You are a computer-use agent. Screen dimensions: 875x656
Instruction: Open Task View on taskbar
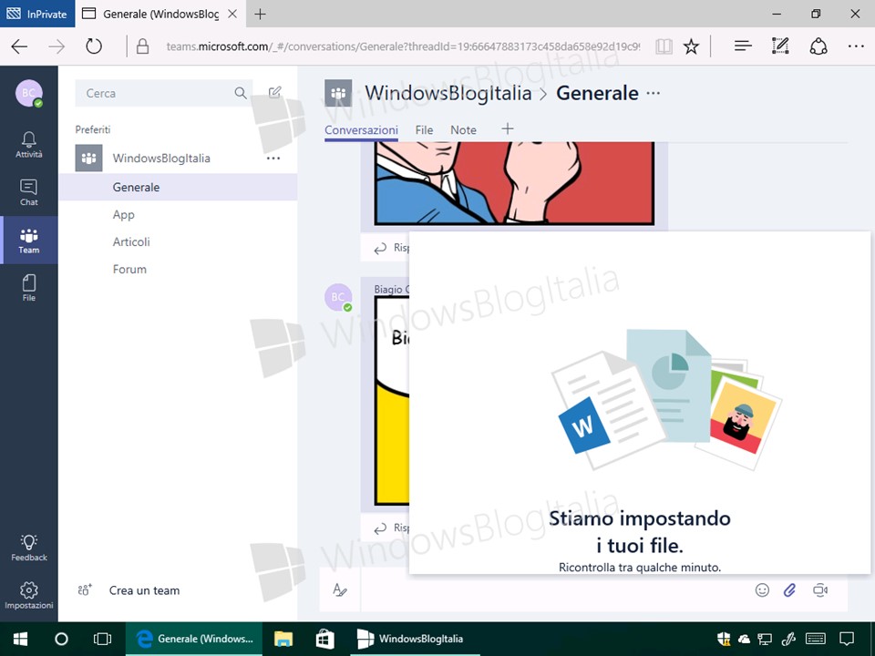[103, 639]
